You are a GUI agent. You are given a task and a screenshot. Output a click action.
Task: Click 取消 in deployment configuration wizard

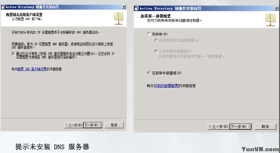coord(265,127)
